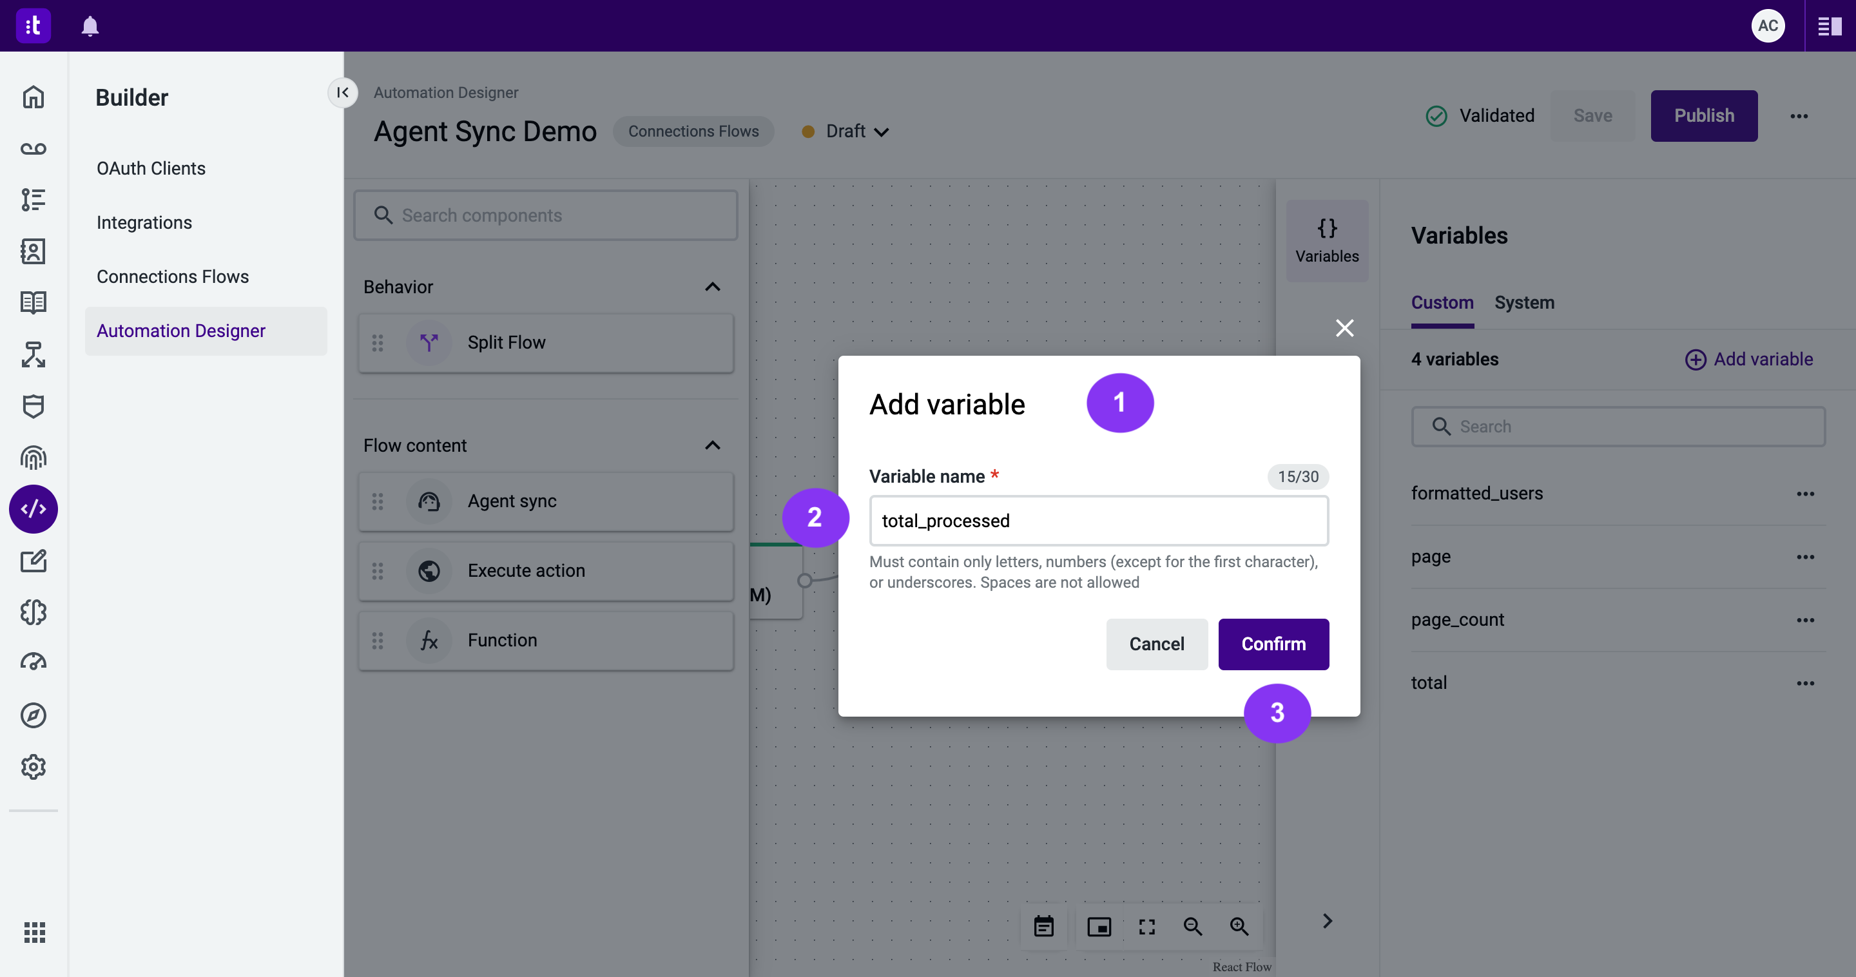
Task: Click Add variable button in Variables panel
Action: [1748, 360]
